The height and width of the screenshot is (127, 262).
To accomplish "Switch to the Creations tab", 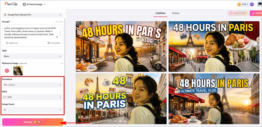I will pyautogui.click(x=160, y=13).
